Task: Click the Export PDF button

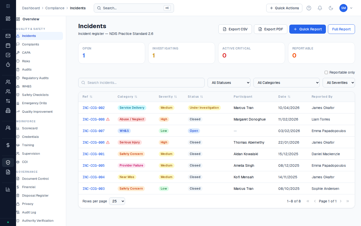Action: coord(270,29)
